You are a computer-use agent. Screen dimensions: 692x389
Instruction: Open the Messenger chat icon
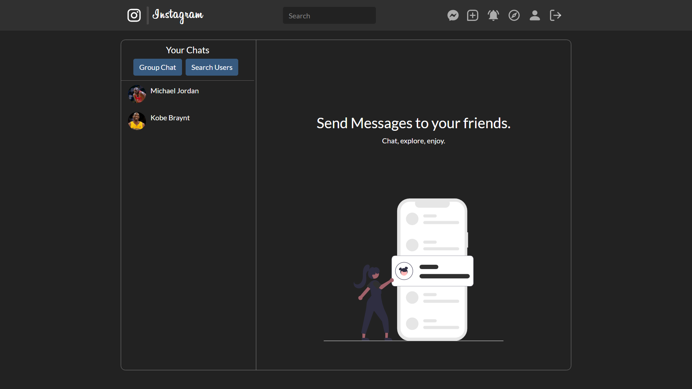453,15
